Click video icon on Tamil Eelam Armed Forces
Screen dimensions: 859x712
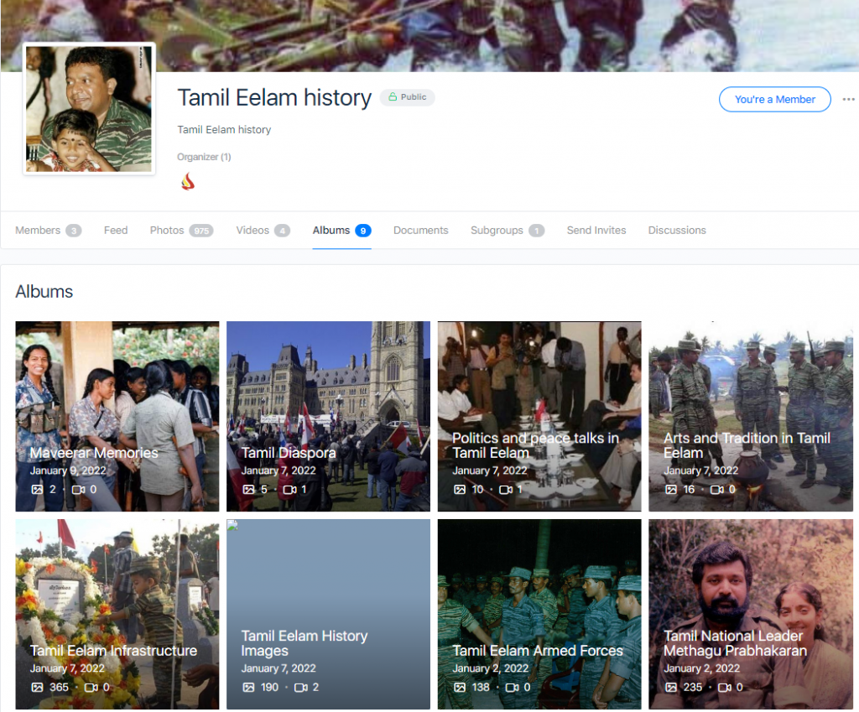coord(513,687)
